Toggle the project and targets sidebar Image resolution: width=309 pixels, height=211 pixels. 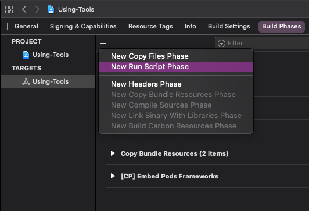point(8,26)
